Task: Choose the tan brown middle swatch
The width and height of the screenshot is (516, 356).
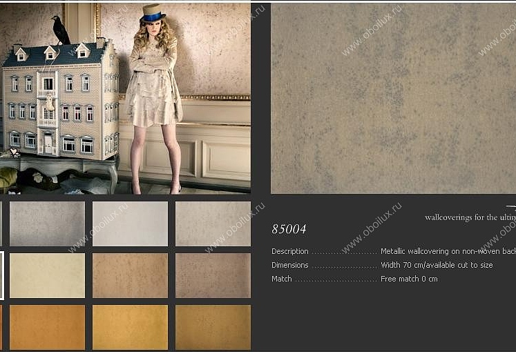Action: [x=130, y=275]
